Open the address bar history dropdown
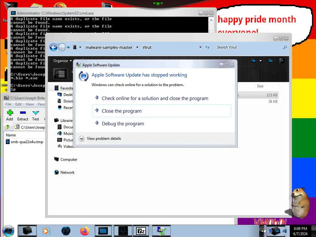This screenshot has width=316, height=237. point(200,47)
